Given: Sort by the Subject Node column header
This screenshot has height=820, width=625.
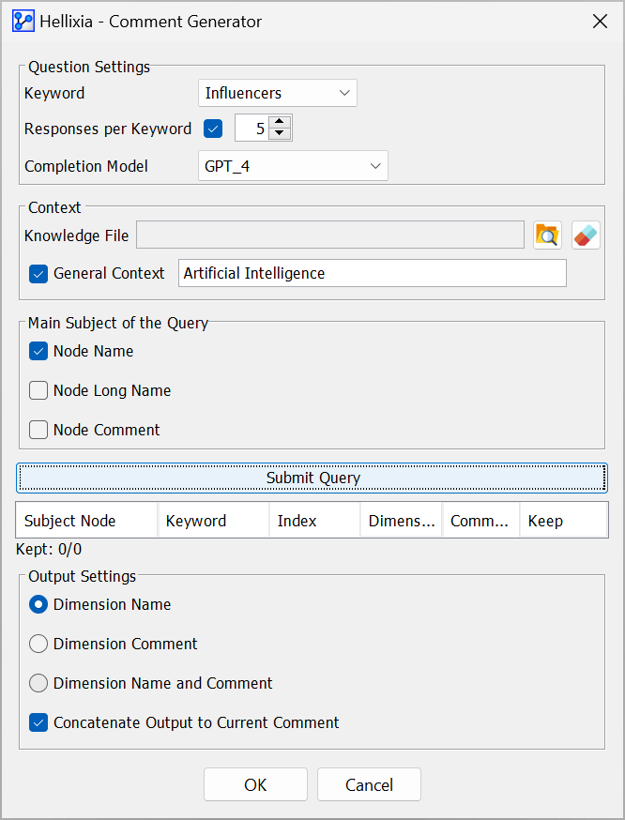Looking at the screenshot, I should click(86, 521).
